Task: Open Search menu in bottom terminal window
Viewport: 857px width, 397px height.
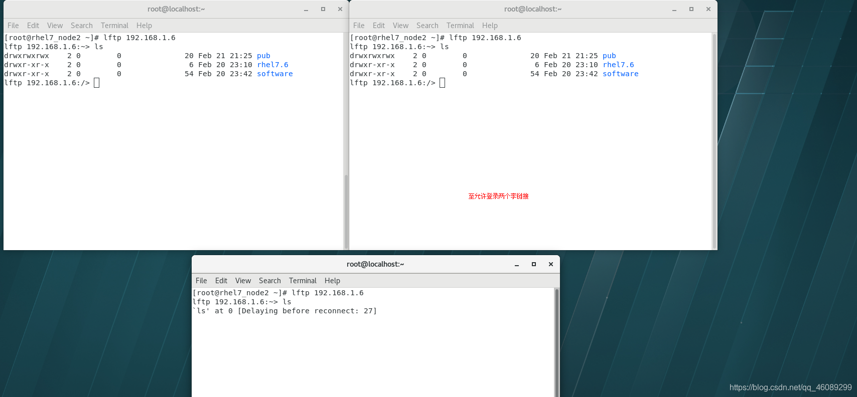Action: (x=270, y=281)
